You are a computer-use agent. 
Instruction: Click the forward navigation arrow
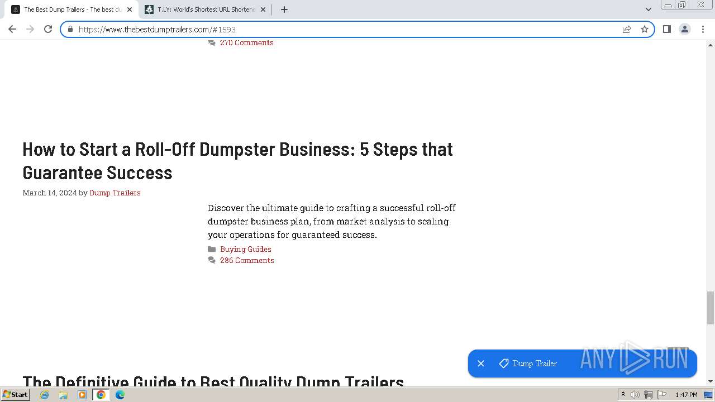point(30,29)
